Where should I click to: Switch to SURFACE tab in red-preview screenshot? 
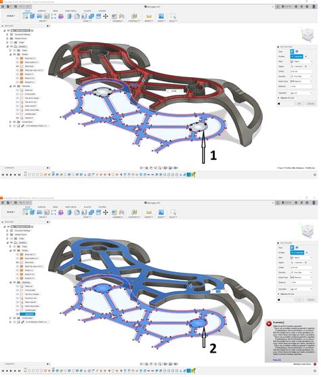41,11
